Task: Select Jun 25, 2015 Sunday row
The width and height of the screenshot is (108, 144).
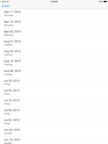Action: [x=54, y=132]
